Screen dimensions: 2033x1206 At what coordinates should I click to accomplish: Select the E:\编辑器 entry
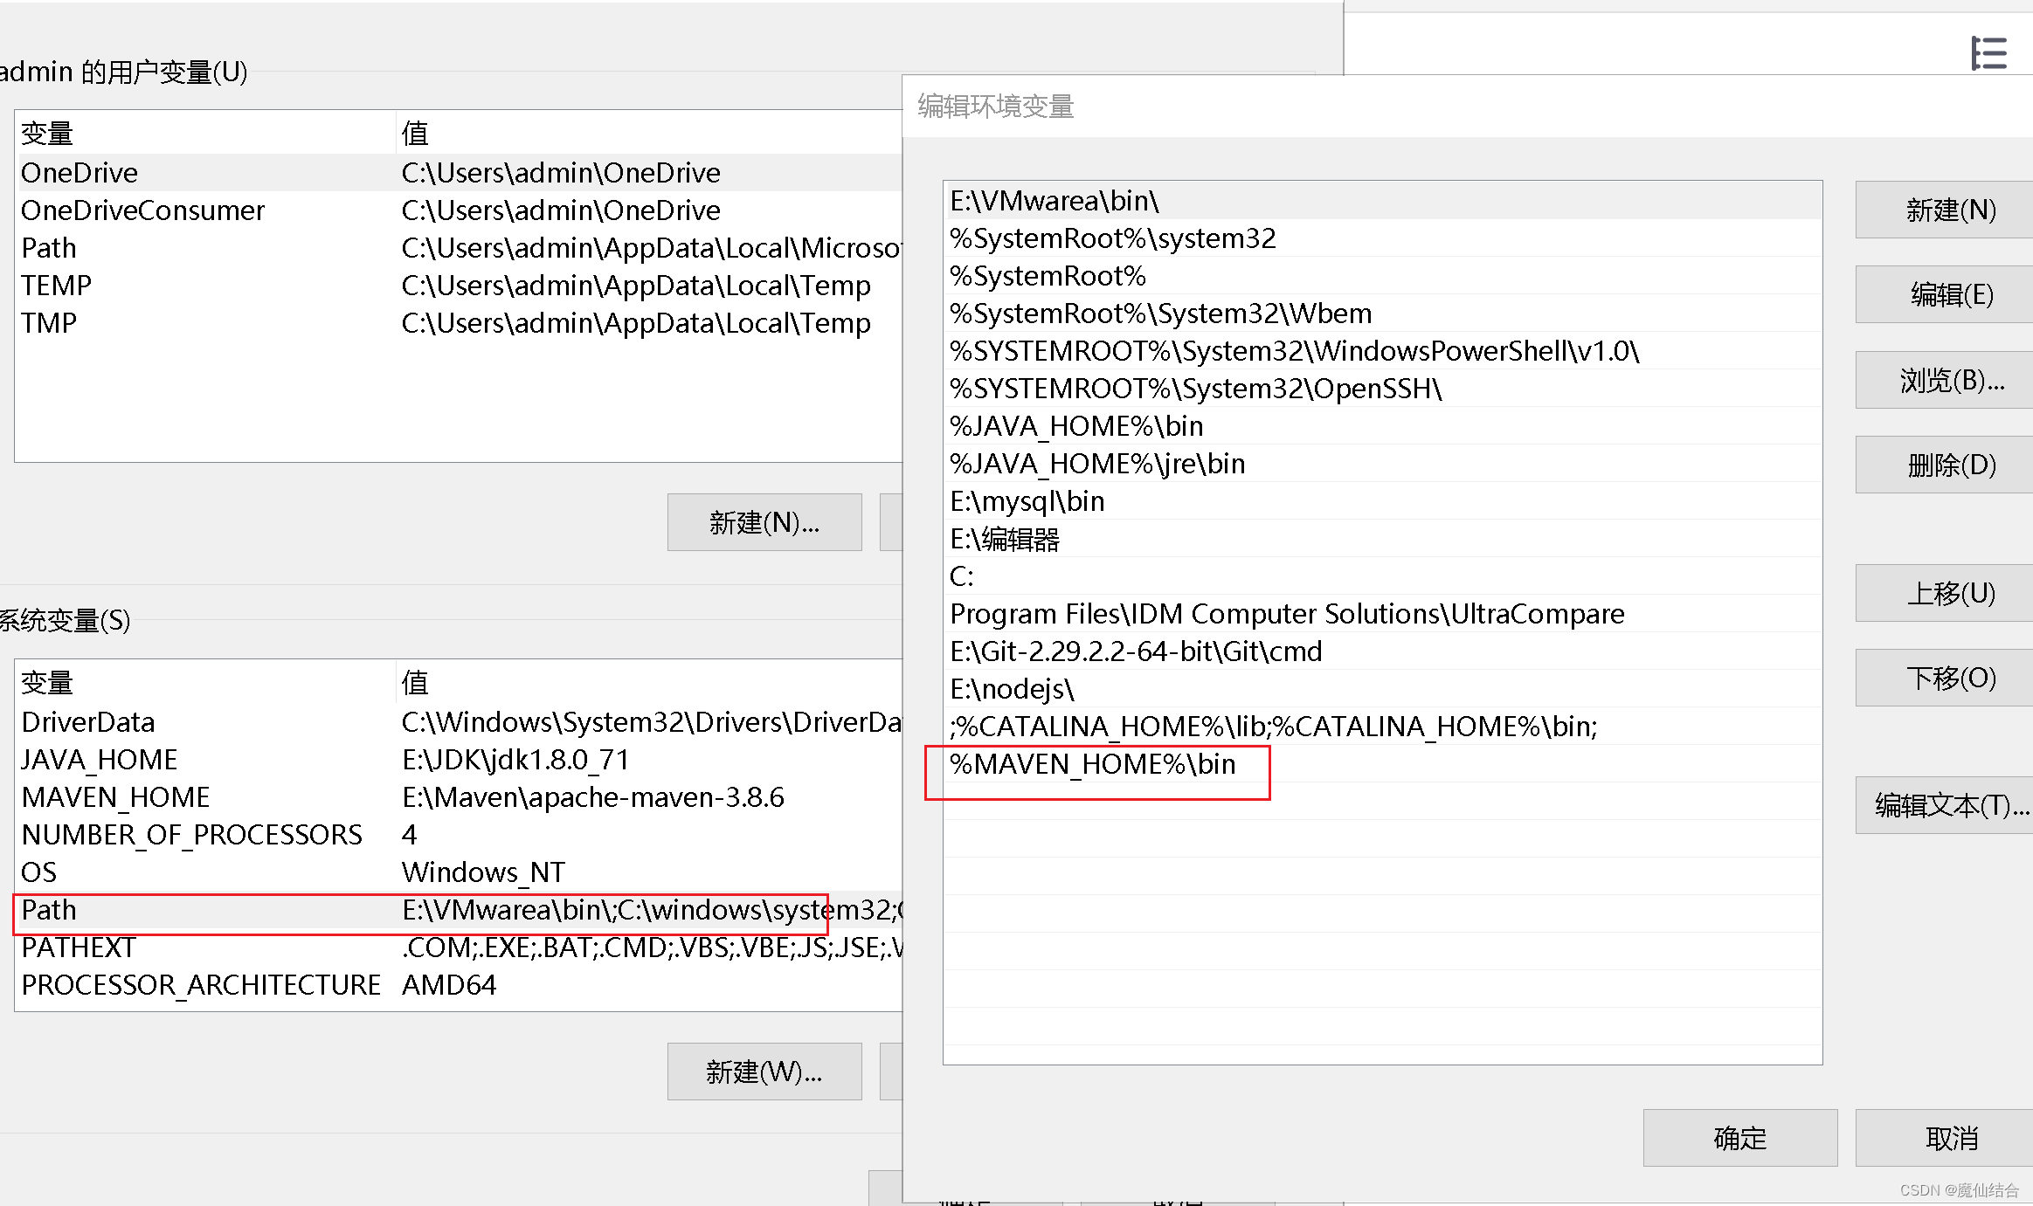point(1383,539)
